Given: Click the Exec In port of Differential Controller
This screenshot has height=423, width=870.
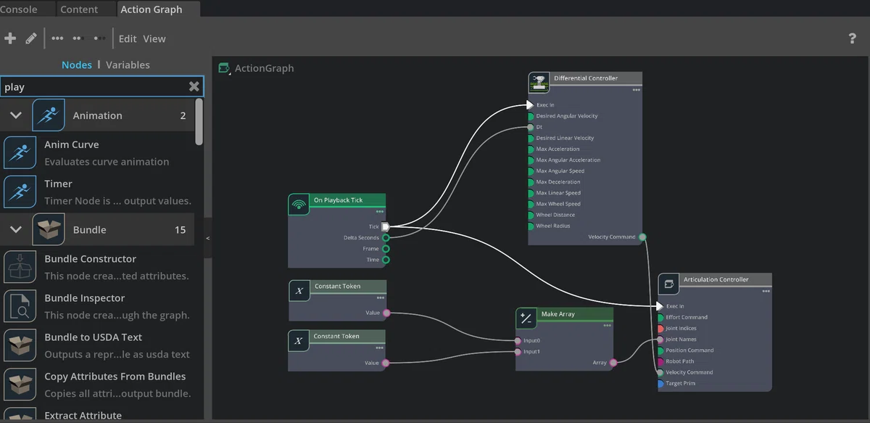Looking at the screenshot, I should [x=530, y=104].
